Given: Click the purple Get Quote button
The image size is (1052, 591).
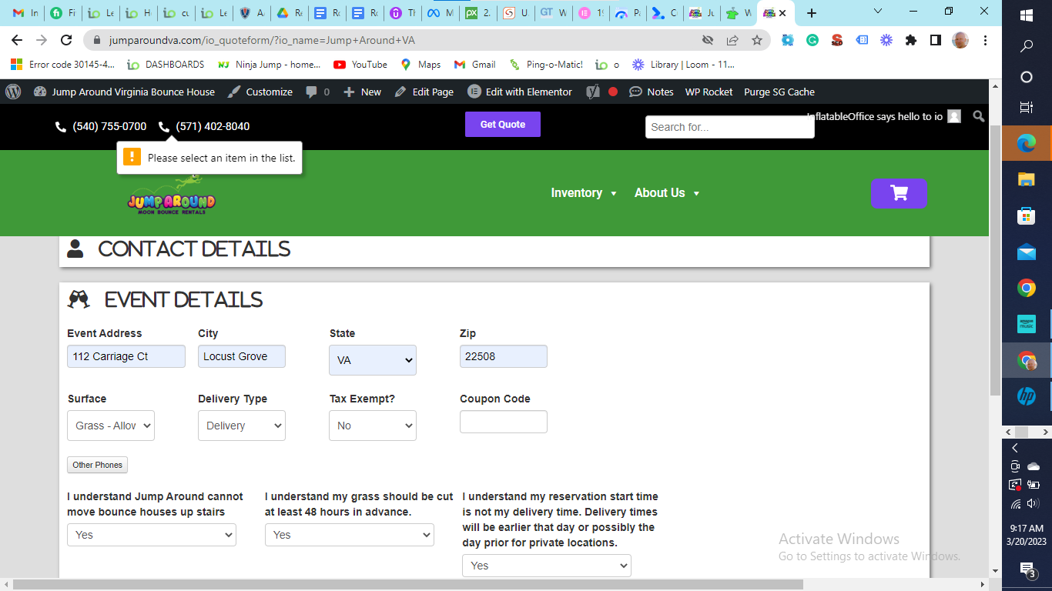Looking at the screenshot, I should 502,125.
